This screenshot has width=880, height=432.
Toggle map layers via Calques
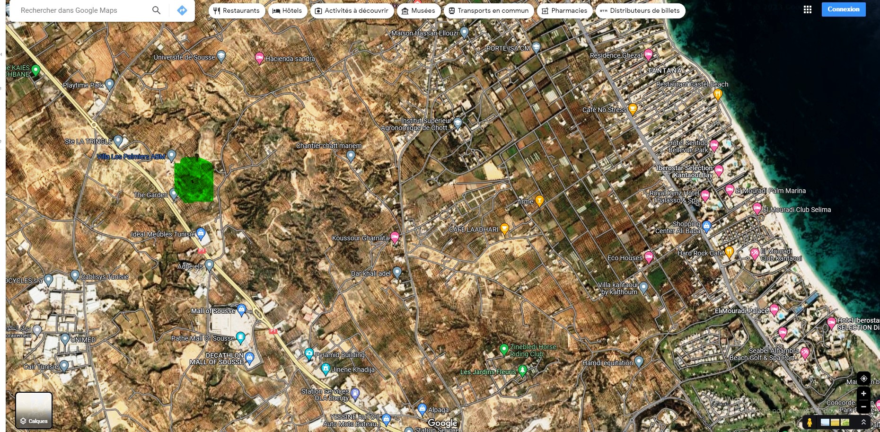(34, 410)
